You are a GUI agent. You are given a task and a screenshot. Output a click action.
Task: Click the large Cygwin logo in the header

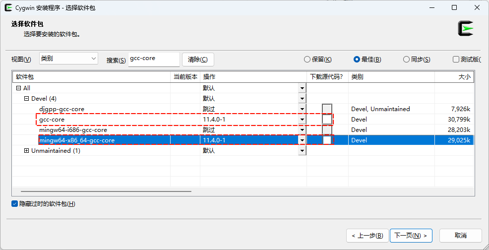click(466, 28)
